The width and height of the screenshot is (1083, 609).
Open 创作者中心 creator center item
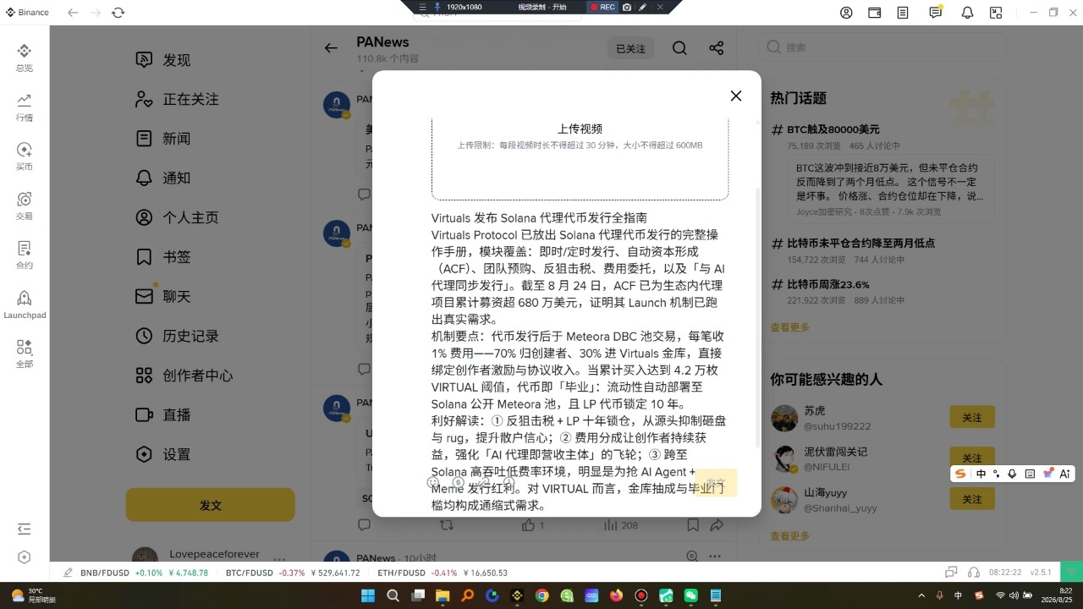click(184, 376)
